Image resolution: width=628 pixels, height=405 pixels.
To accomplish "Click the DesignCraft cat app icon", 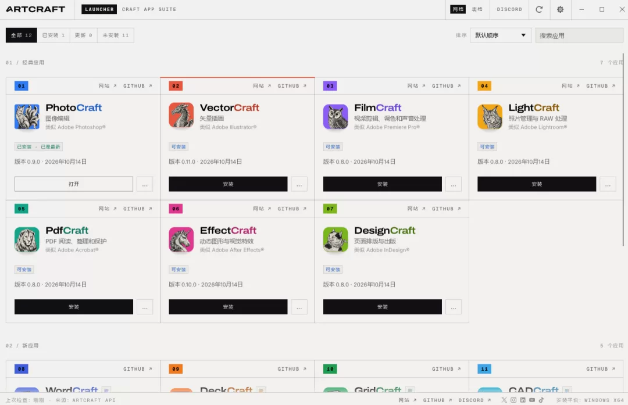I will pyautogui.click(x=336, y=239).
